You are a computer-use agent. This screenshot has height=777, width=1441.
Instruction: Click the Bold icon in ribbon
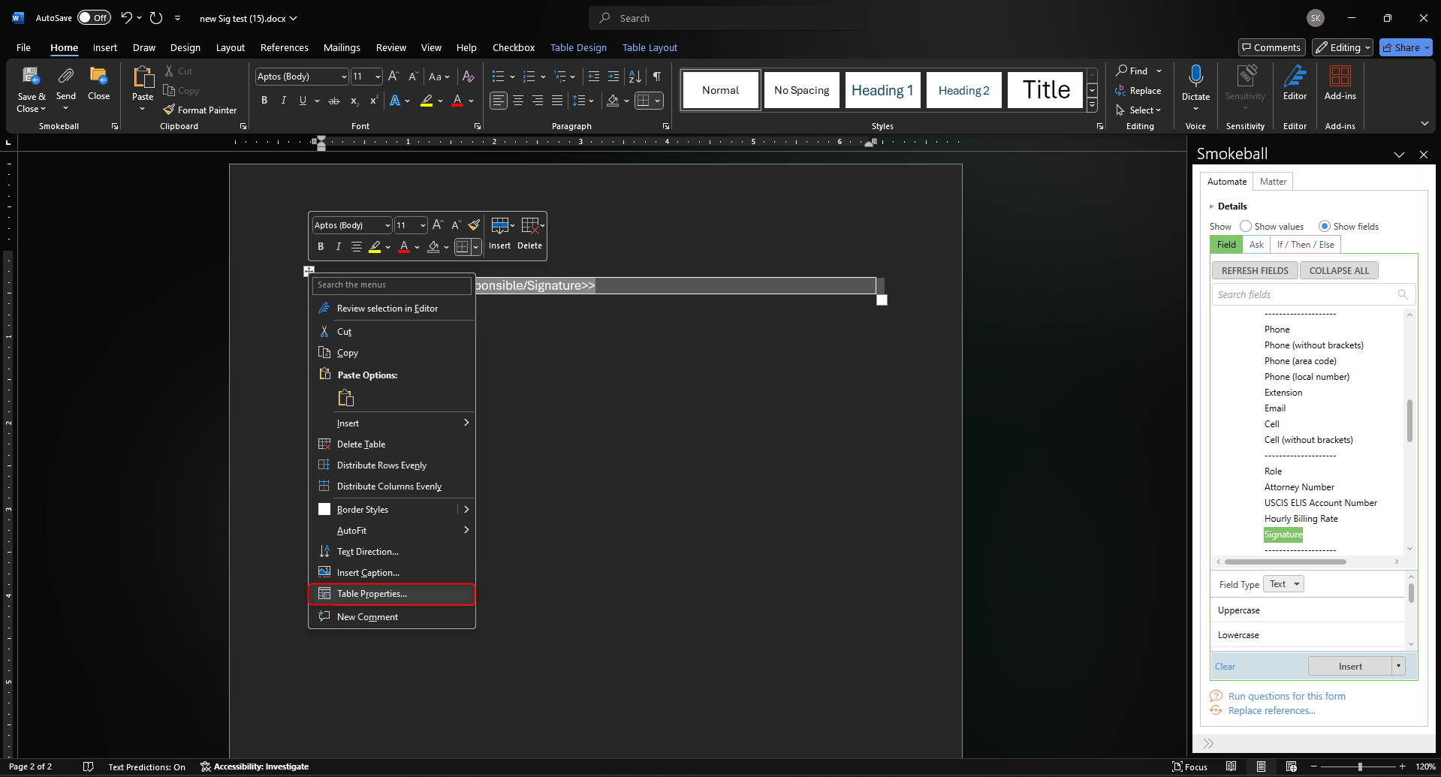click(264, 101)
